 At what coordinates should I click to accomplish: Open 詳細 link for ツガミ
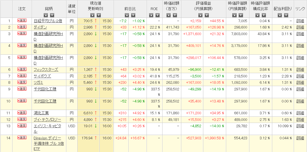[x=300, y=83]
